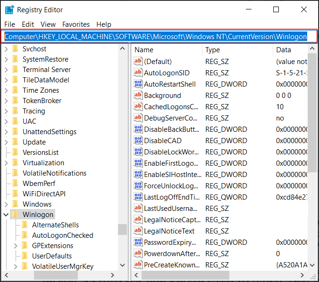Click the tree pane scroll-down arrow
Screen dimensions: 319x282
[123, 265]
